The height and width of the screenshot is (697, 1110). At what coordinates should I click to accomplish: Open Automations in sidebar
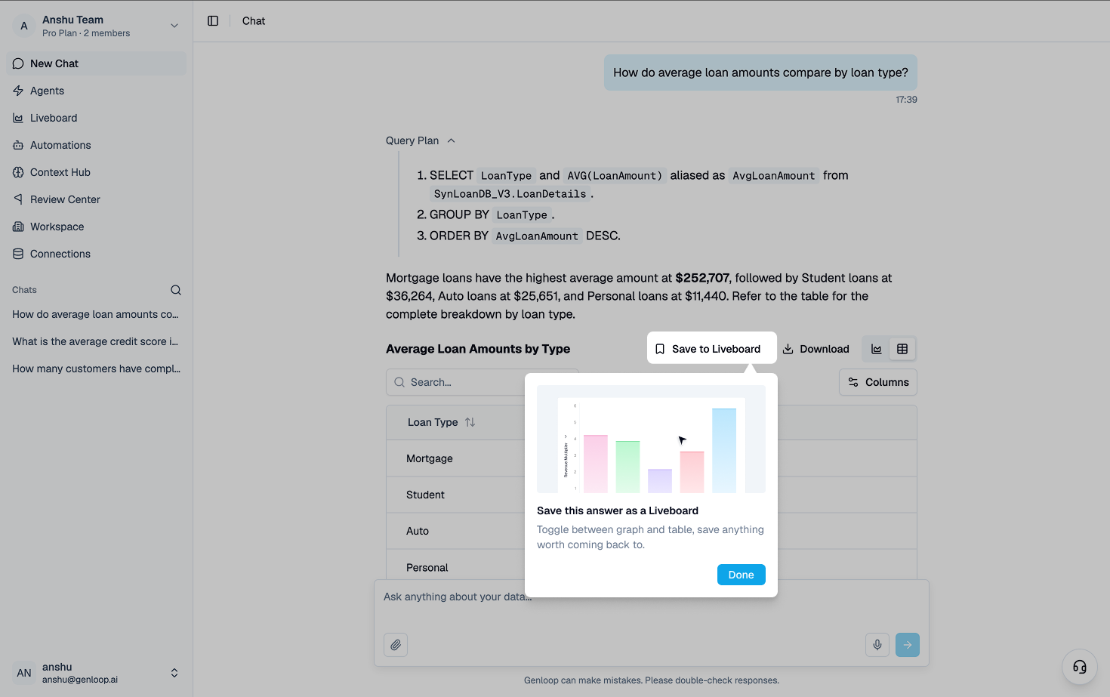coord(96,145)
